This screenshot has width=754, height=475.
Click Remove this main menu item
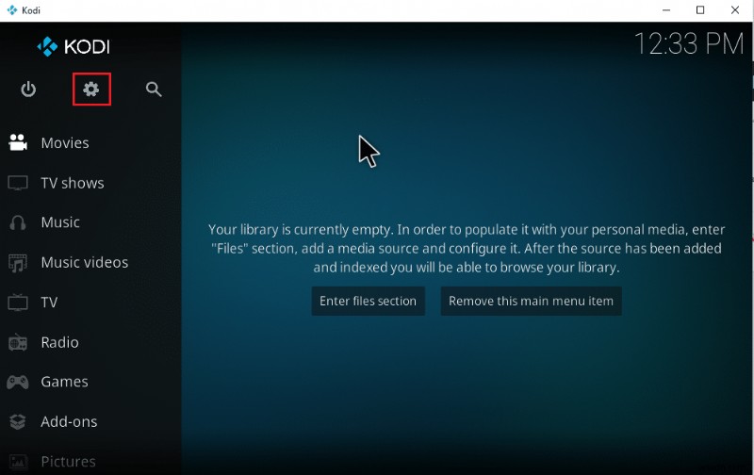pos(531,301)
